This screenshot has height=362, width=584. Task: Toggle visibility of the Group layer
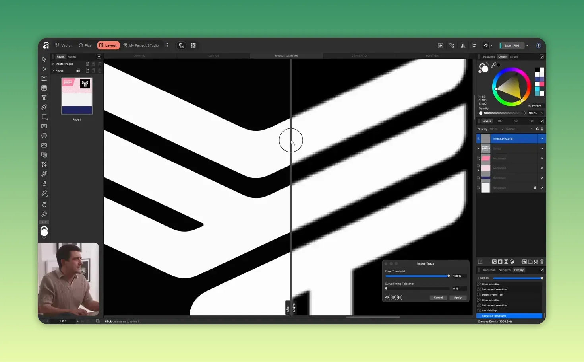541,148
